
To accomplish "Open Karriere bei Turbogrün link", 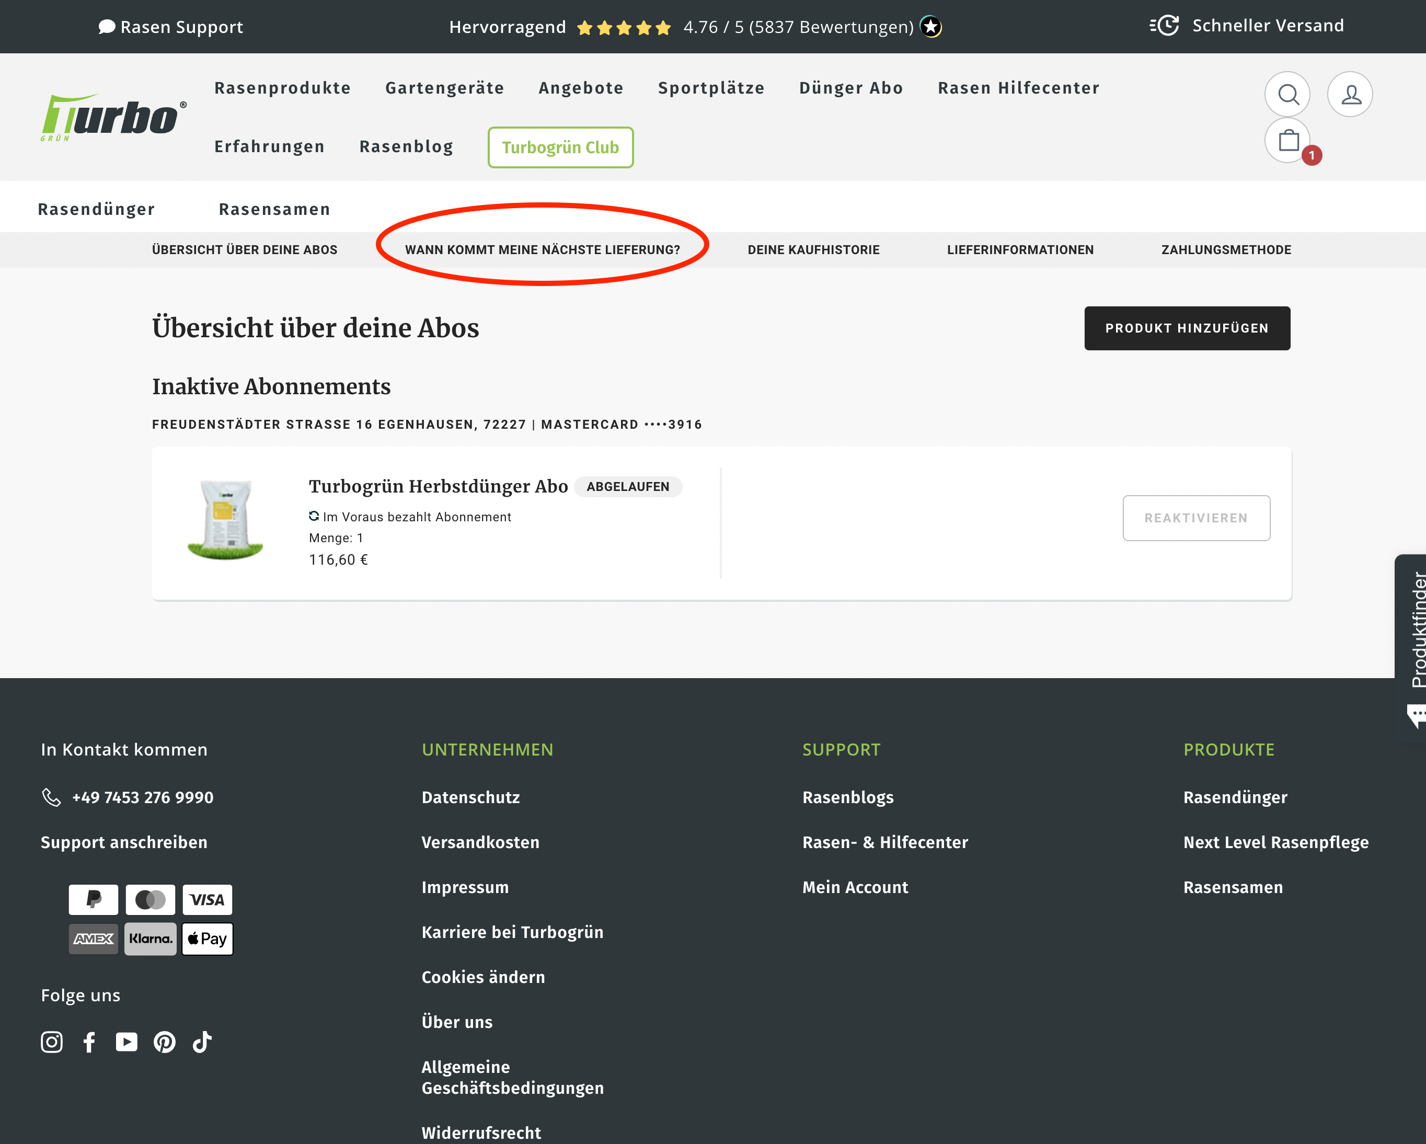I will [513, 932].
